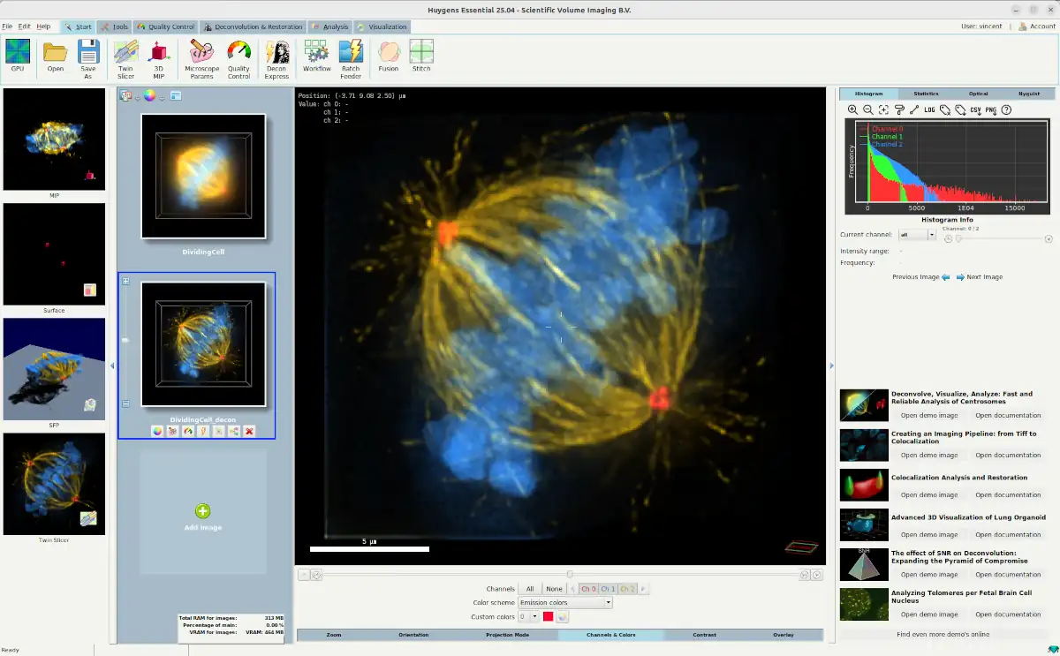The height and width of the screenshot is (656, 1060).
Task: Switch to the Statistics tab
Action: pos(926,94)
